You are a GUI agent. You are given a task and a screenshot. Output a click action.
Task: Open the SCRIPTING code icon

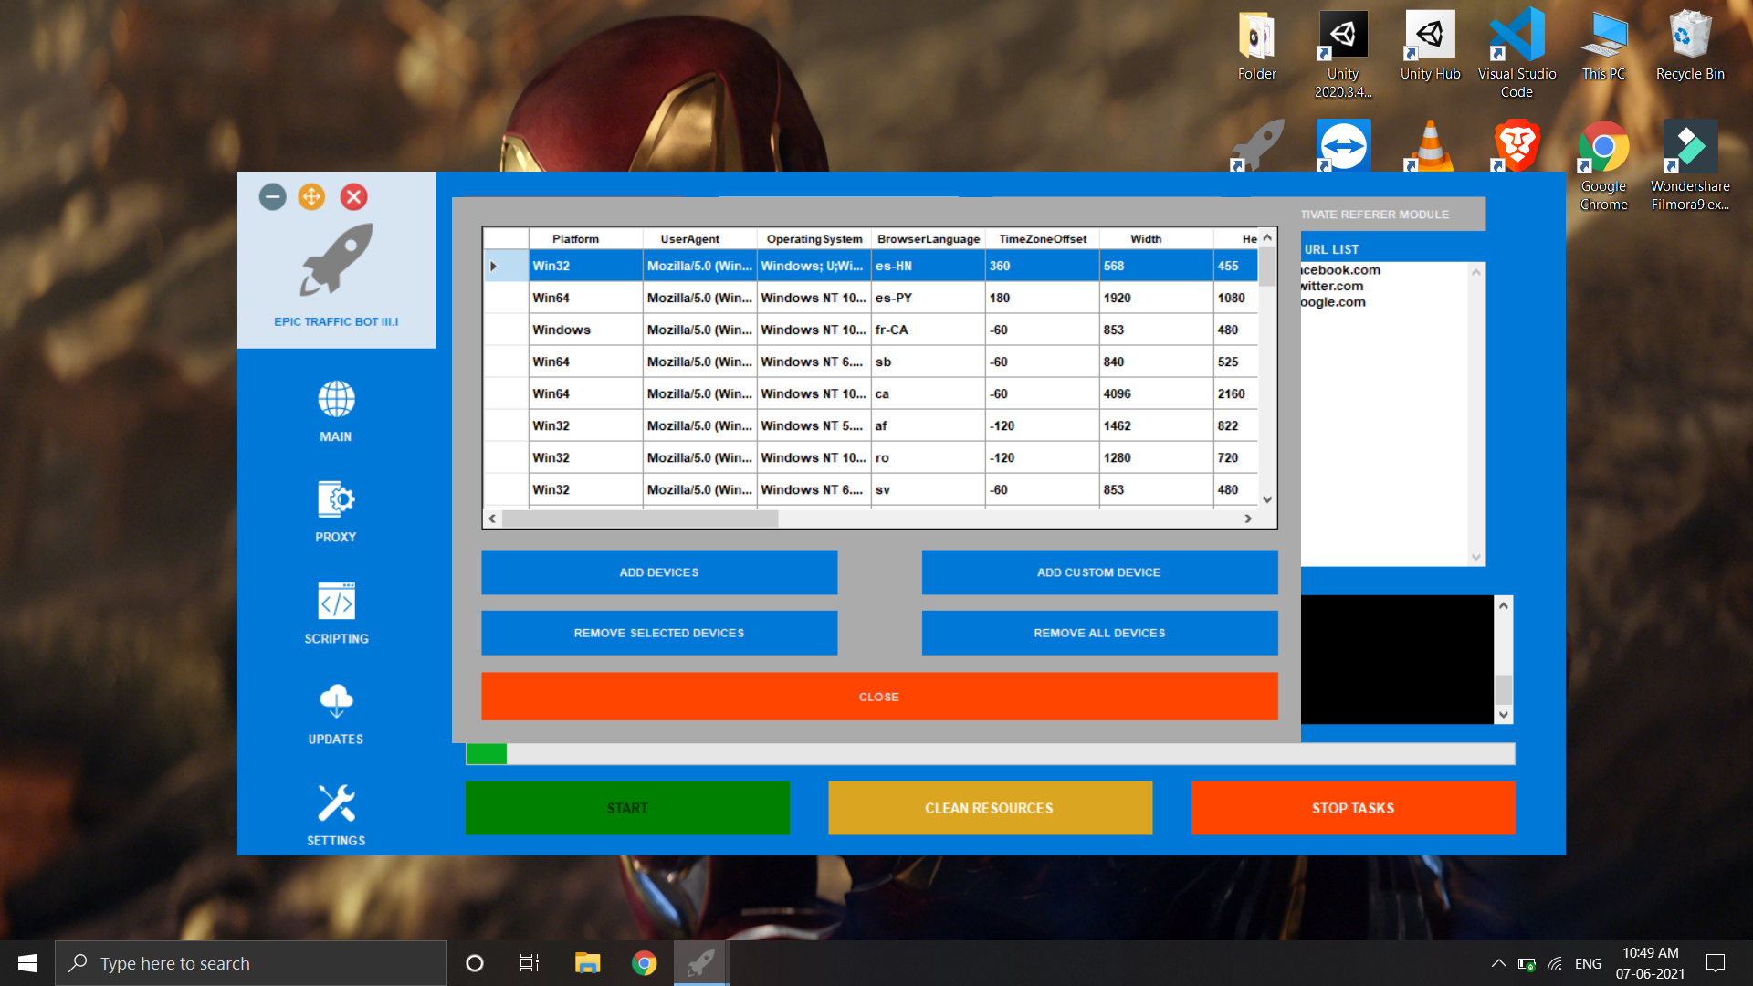pyautogui.click(x=336, y=602)
